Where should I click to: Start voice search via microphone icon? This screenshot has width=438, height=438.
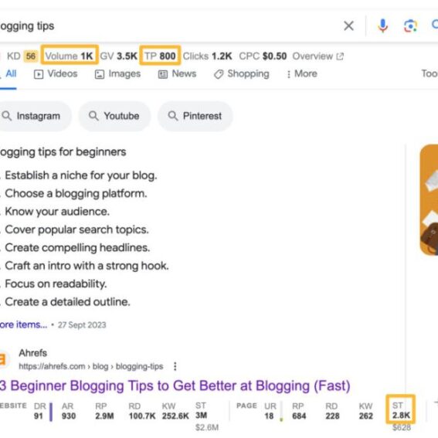click(382, 25)
